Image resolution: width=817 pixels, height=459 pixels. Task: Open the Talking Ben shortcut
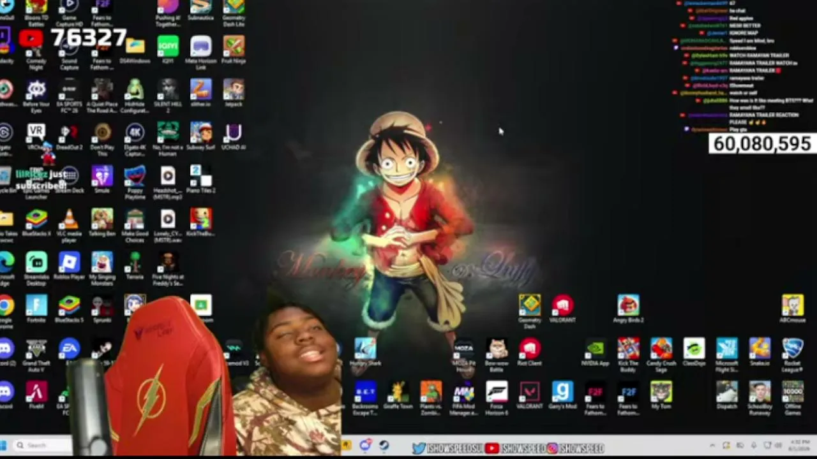coord(102,219)
